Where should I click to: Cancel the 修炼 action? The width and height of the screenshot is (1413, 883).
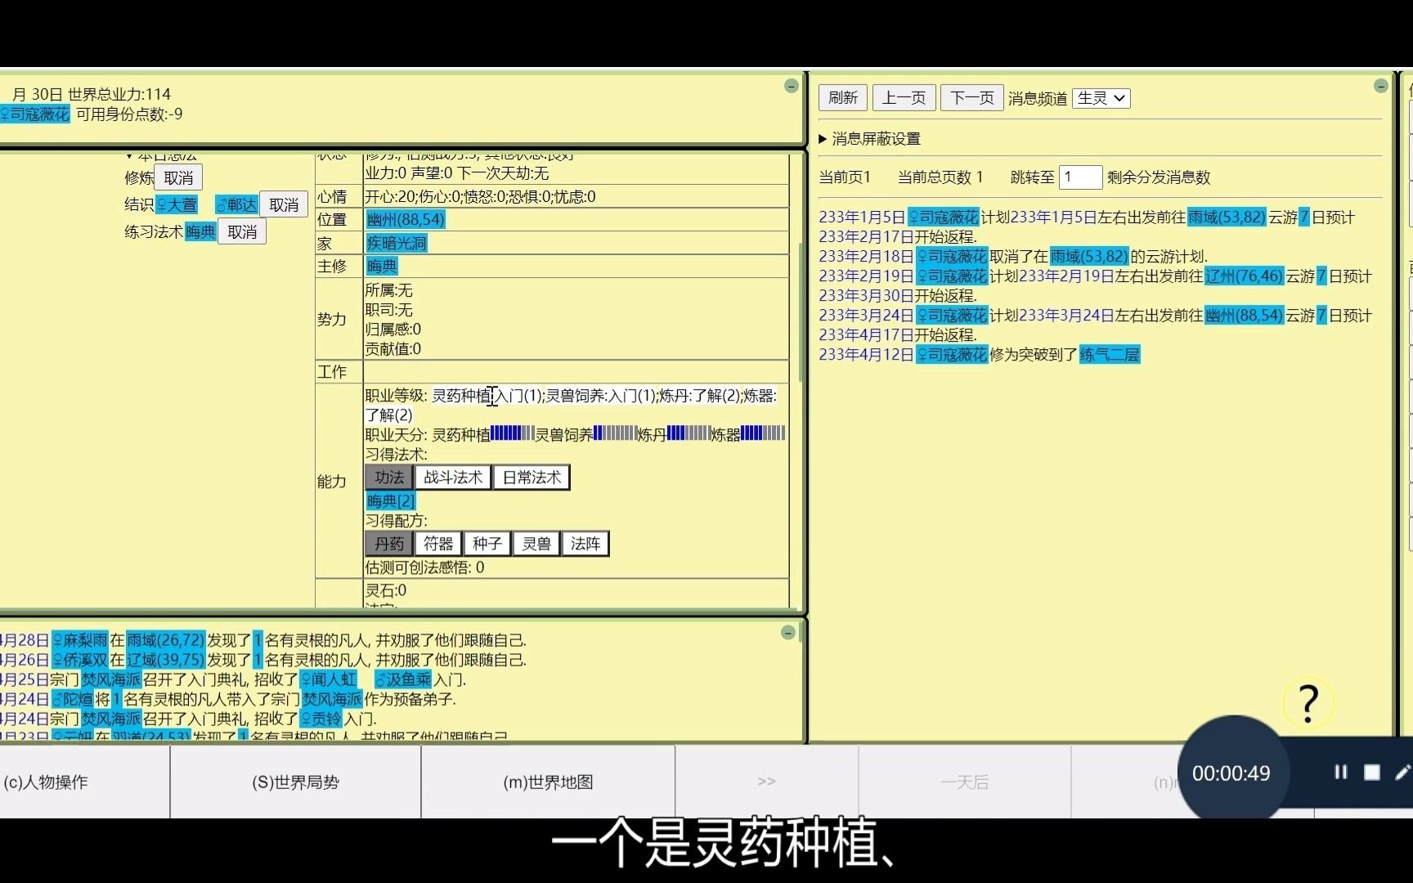[x=178, y=177]
